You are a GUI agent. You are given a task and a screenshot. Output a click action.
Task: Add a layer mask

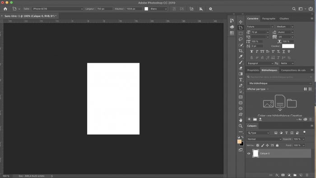283,175
